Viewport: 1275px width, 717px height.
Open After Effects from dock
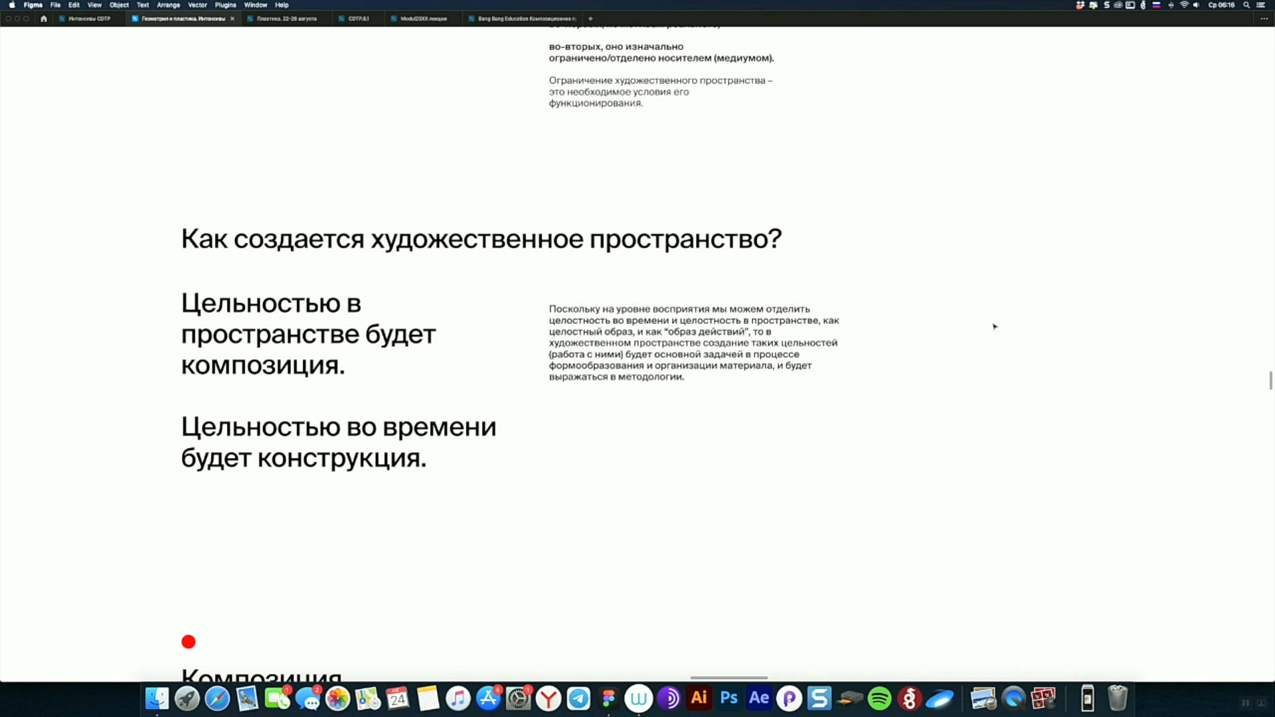coord(759,698)
